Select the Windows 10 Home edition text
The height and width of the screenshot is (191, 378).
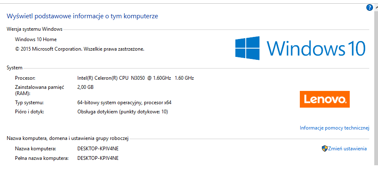[x=36, y=39]
